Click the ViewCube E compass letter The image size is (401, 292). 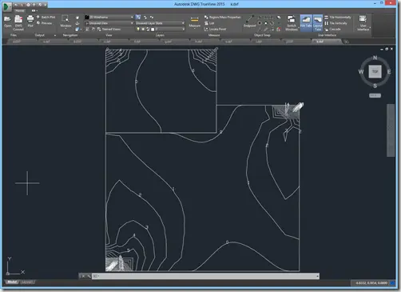pos(389,71)
